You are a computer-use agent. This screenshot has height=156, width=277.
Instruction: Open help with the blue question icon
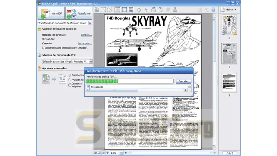[213, 10]
